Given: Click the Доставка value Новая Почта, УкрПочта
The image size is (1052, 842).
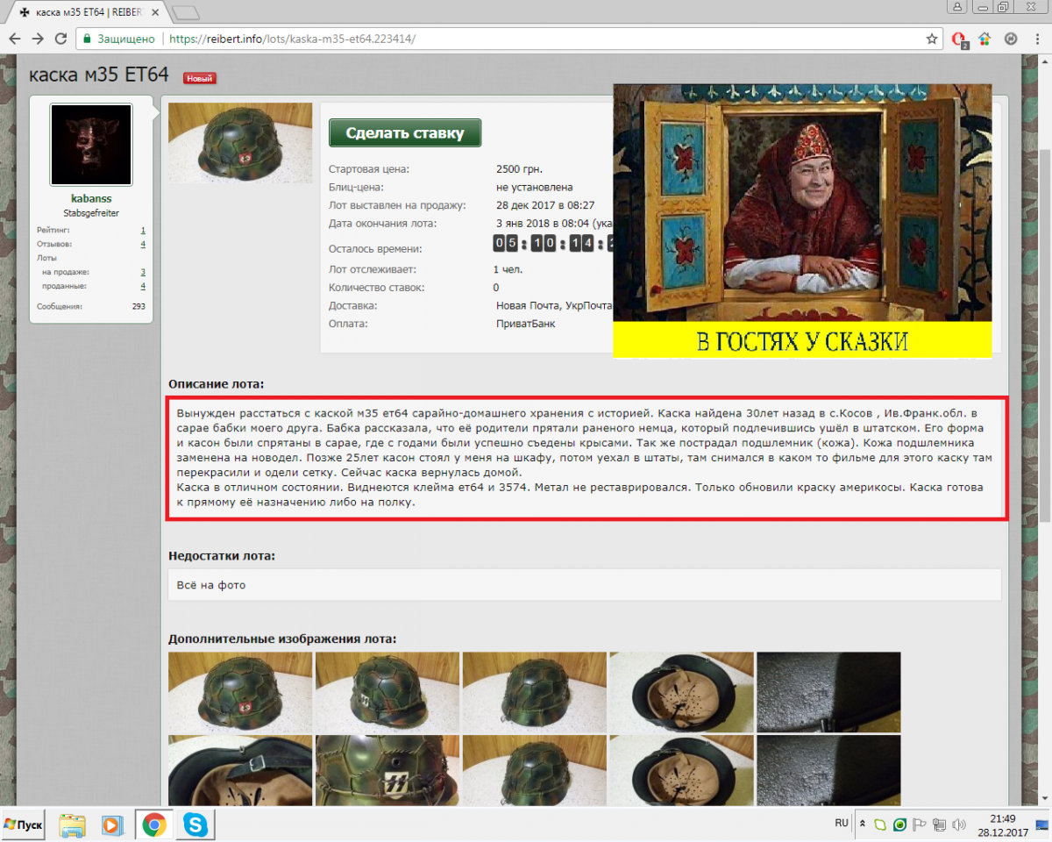Looking at the screenshot, I should point(554,305).
